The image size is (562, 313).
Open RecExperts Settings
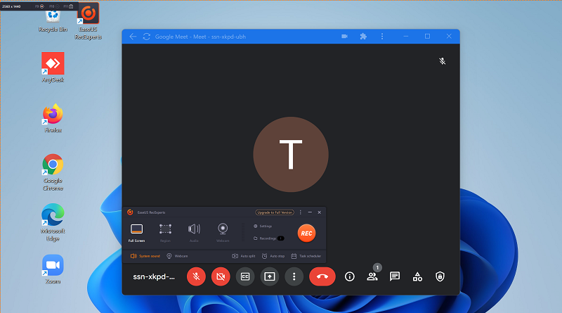coord(263,226)
